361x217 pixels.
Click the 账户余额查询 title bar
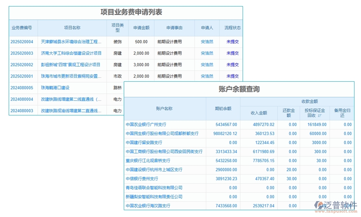(x=238, y=89)
